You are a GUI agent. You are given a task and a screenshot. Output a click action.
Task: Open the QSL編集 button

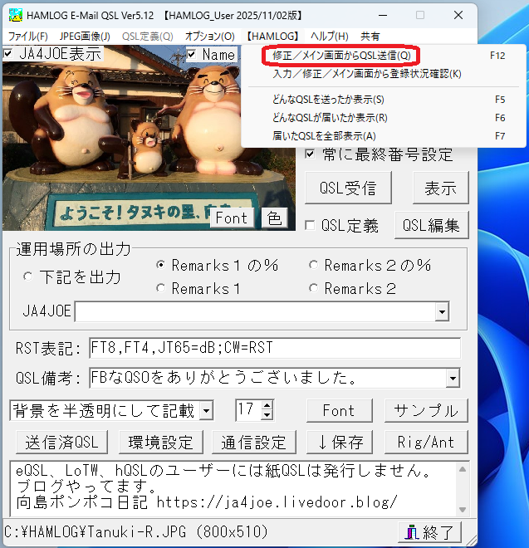point(432,225)
